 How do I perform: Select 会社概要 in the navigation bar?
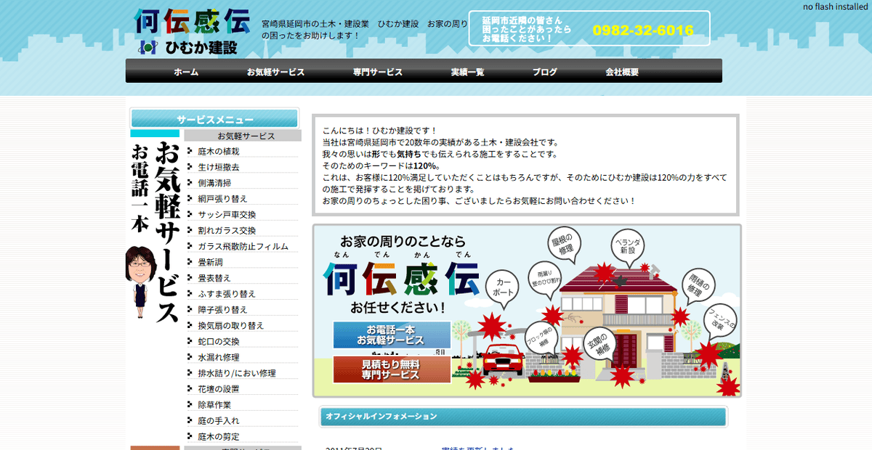tap(621, 71)
